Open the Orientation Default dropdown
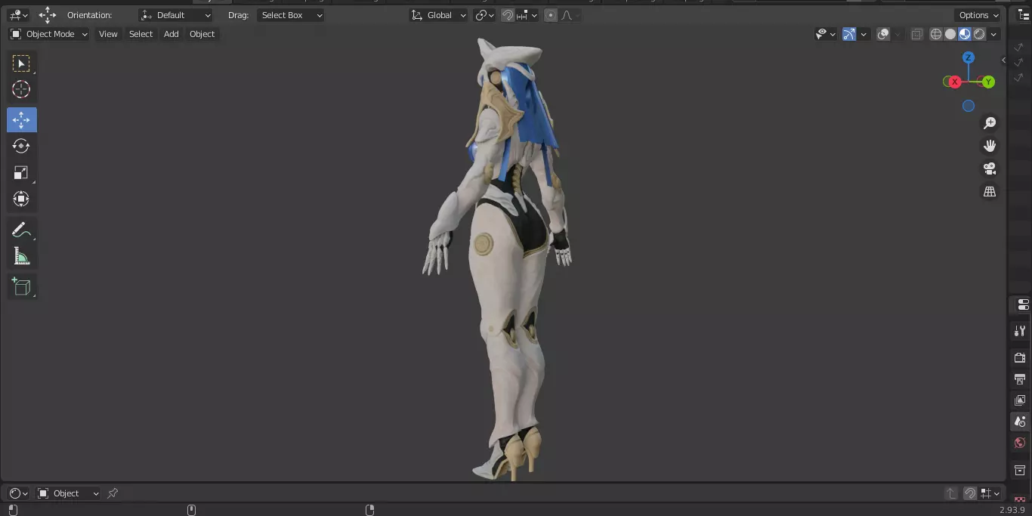Screen dimensions: 1032x516 click(x=176, y=15)
